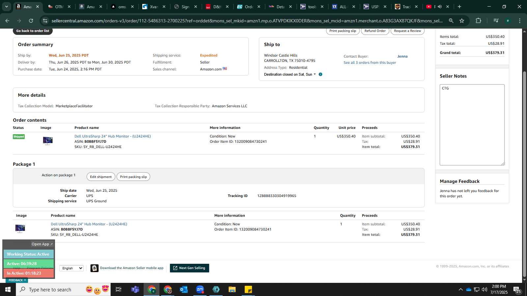Close the FEEDBACK tag
Image resolution: width=527 pixels, height=296 pixels.
pyautogui.click(x=25, y=280)
